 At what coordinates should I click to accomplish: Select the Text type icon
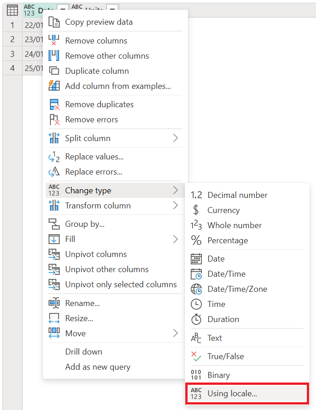tap(196, 338)
